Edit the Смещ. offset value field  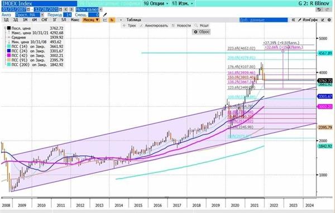[94, 14]
